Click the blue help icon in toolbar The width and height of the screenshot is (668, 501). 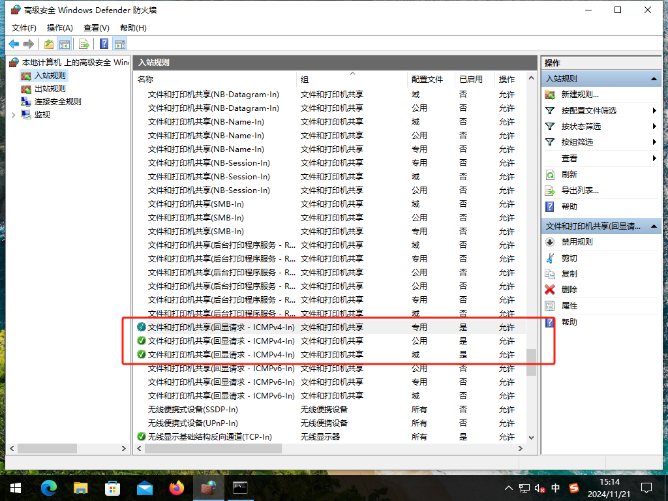pos(104,44)
